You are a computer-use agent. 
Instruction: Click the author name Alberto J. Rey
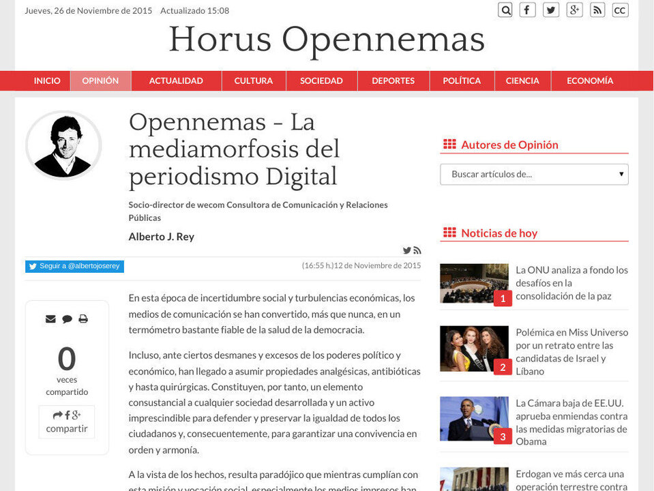(x=161, y=237)
